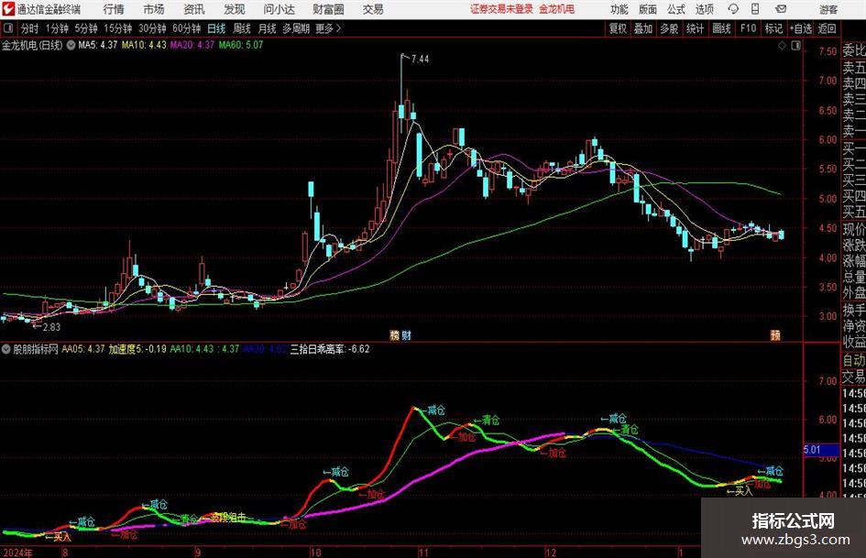Click the 多股 multi-stock button

pyautogui.click(x=669, y=28)
